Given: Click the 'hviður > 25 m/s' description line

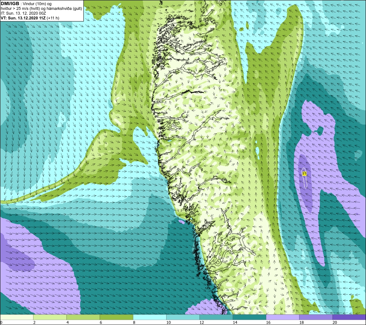Looking at the screenshot, I should [41, 9].
